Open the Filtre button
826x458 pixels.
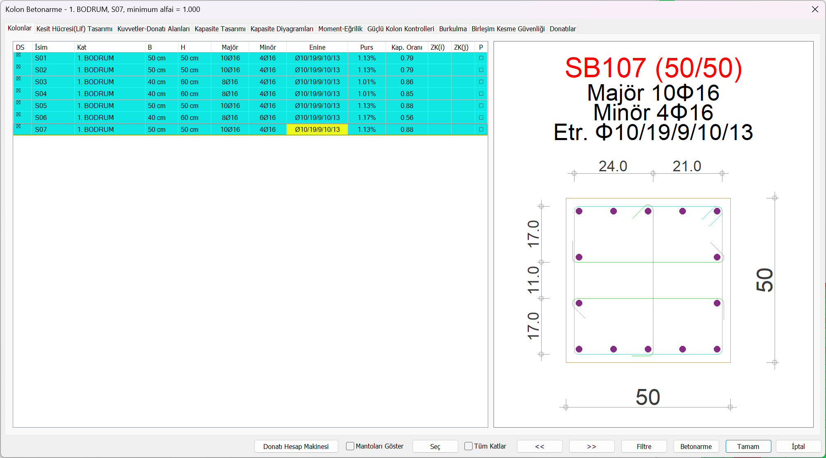click(644, 446)
